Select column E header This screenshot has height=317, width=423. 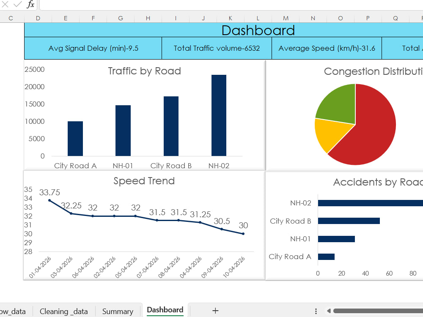point(66,18)
